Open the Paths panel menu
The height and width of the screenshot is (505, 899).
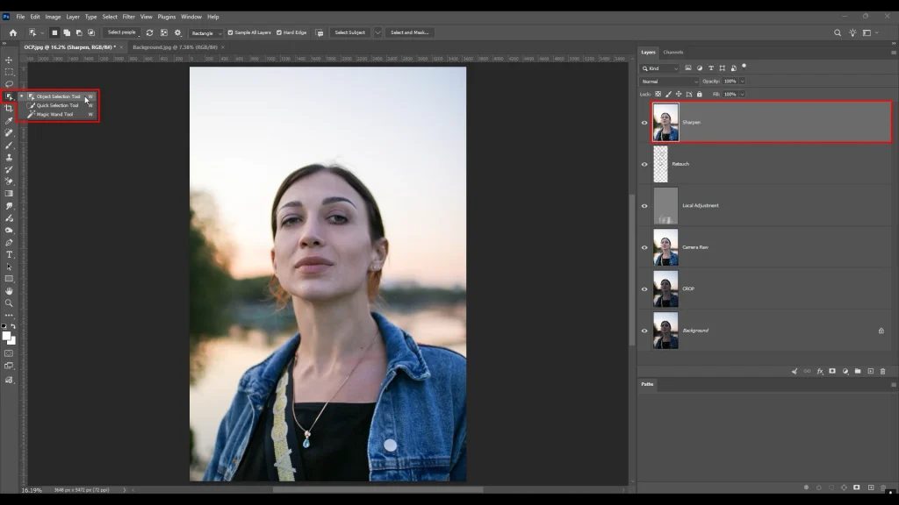pyautogui.click(x=893, y=384)
